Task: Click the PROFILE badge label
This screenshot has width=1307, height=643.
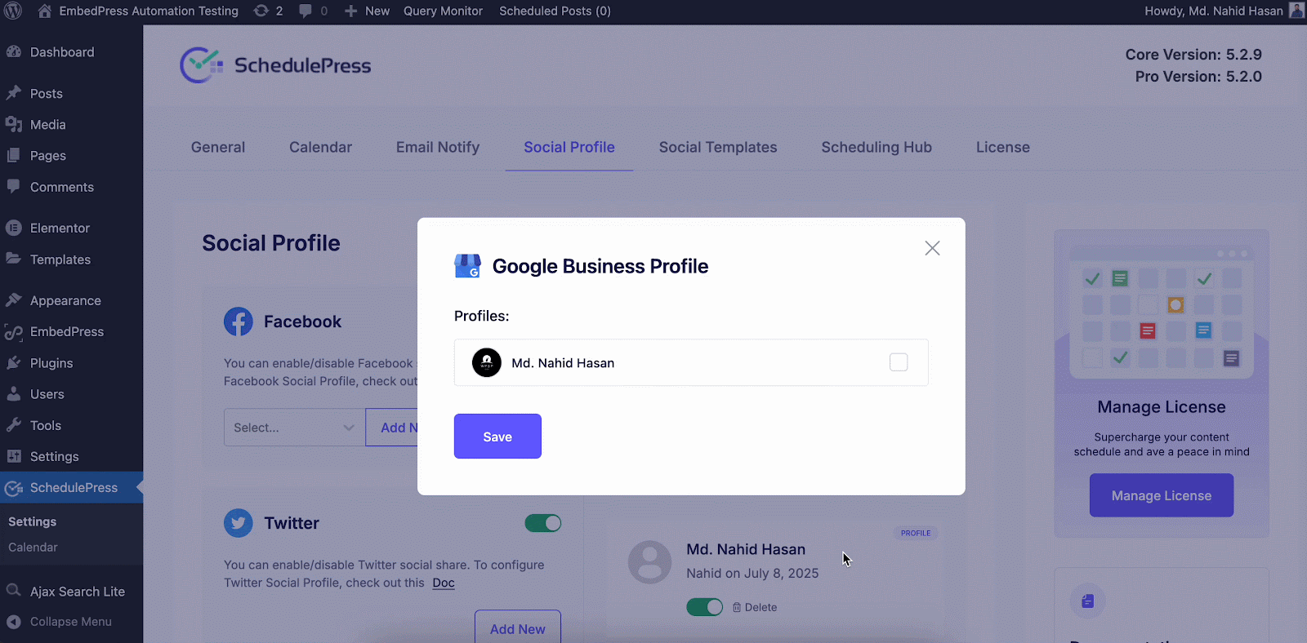Action: 916,533
